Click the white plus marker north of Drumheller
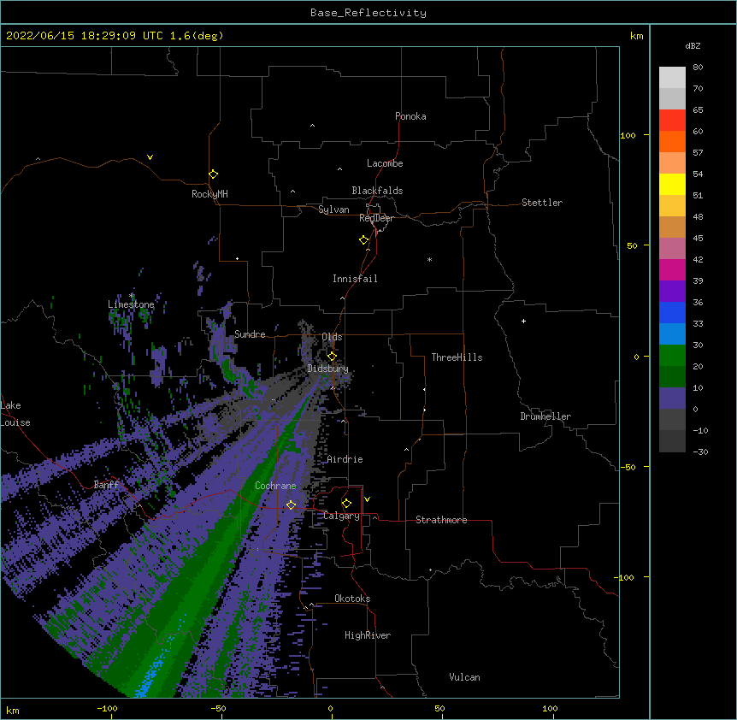This screenshot has height=720, width=737. (523, 321)
